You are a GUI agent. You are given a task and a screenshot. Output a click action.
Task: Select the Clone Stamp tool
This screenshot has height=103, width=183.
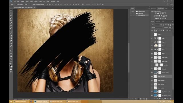point(11,31)
